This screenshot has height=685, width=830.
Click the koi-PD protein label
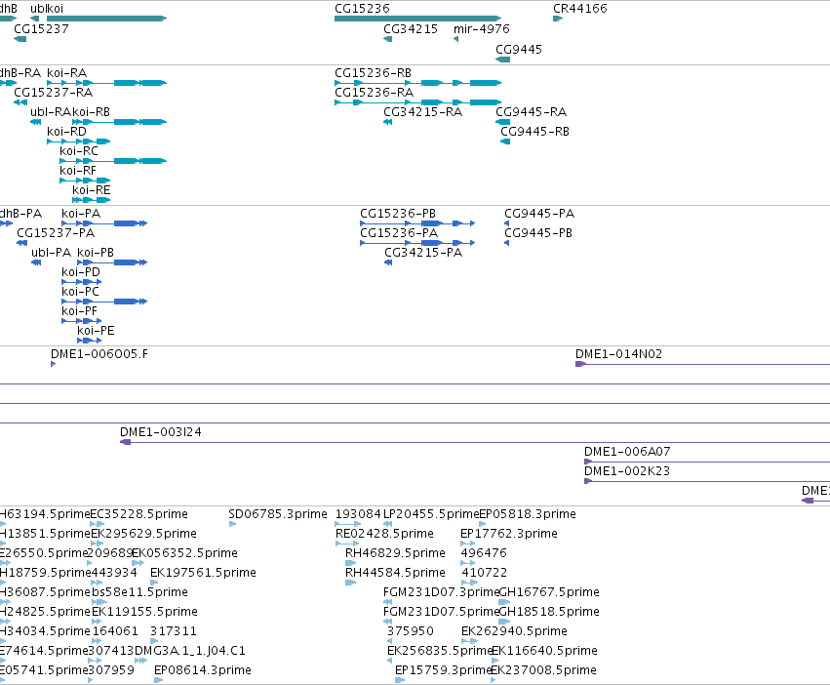pyautogui.click(x=81, y=273)
